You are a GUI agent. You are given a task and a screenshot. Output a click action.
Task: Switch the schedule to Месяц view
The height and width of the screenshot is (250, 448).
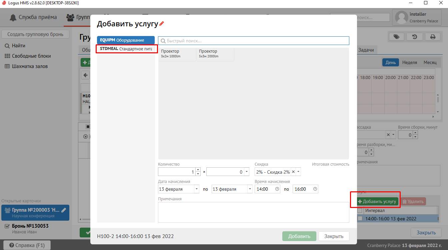pos(430,62)
